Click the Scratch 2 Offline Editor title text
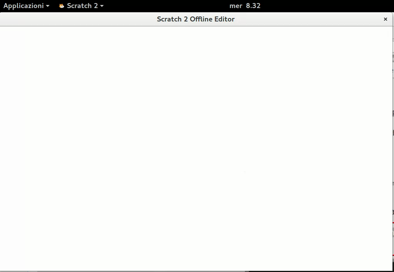Viewport: 394px width, 272px height. 195,19
